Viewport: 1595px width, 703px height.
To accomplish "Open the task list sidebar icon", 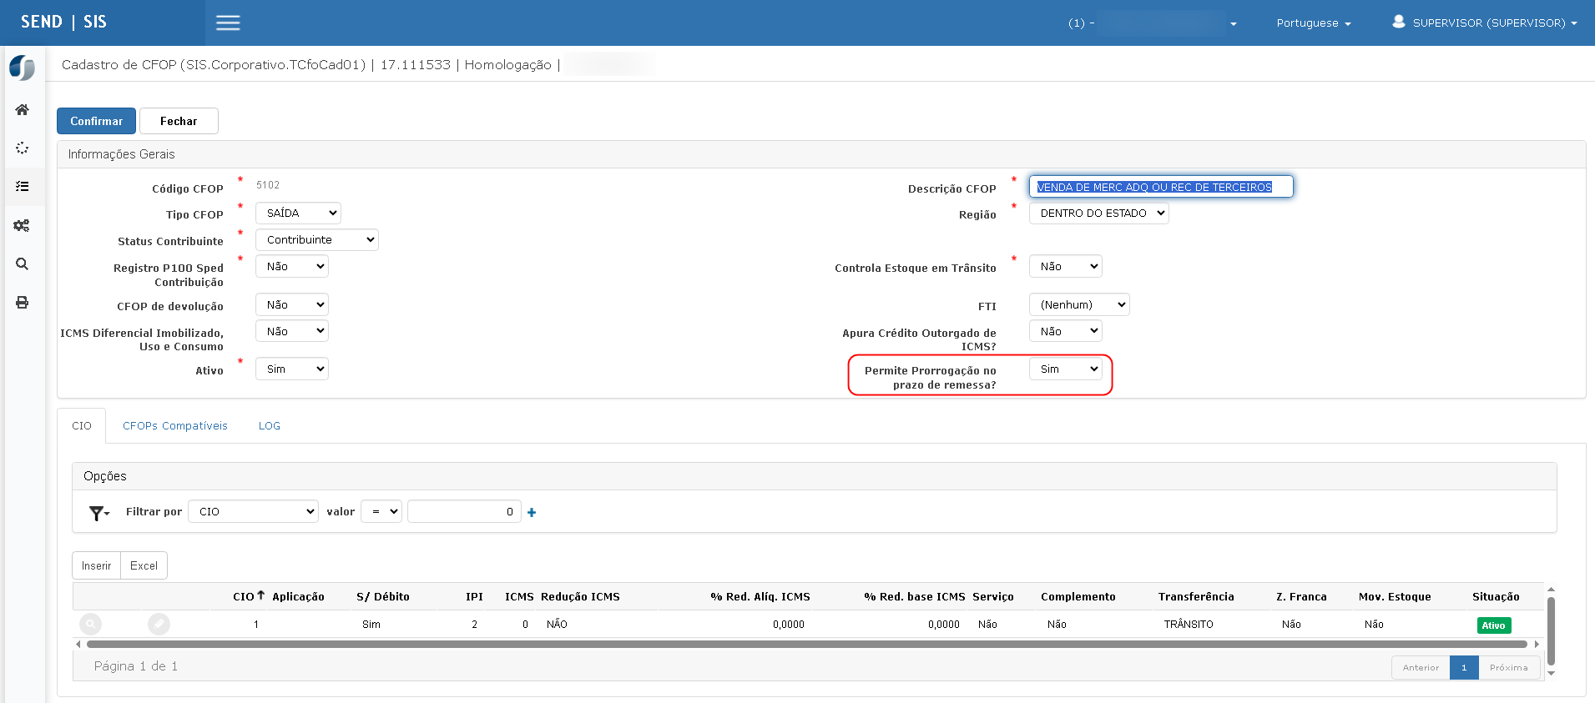I will pos(23,186).
